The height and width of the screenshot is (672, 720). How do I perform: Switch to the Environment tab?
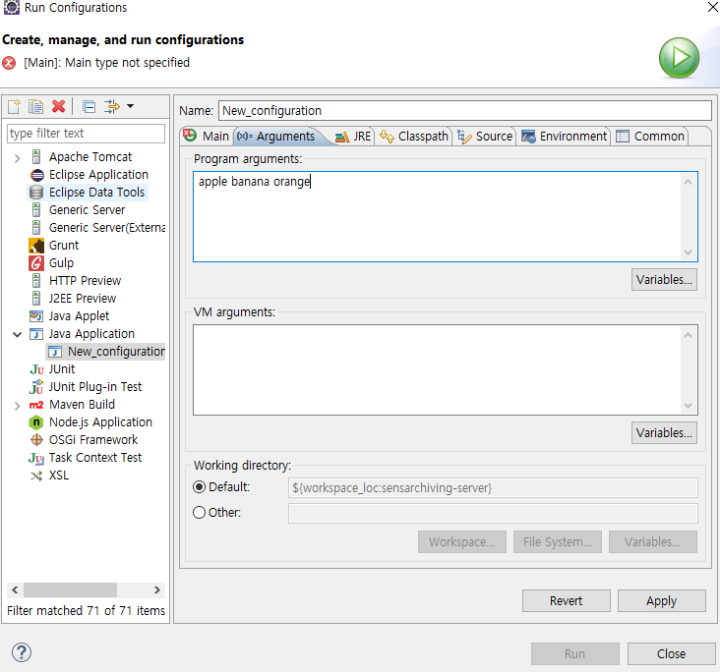[564, 137]
